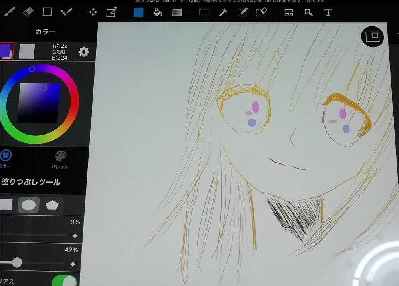Select the Text tool

click(328, 12)
